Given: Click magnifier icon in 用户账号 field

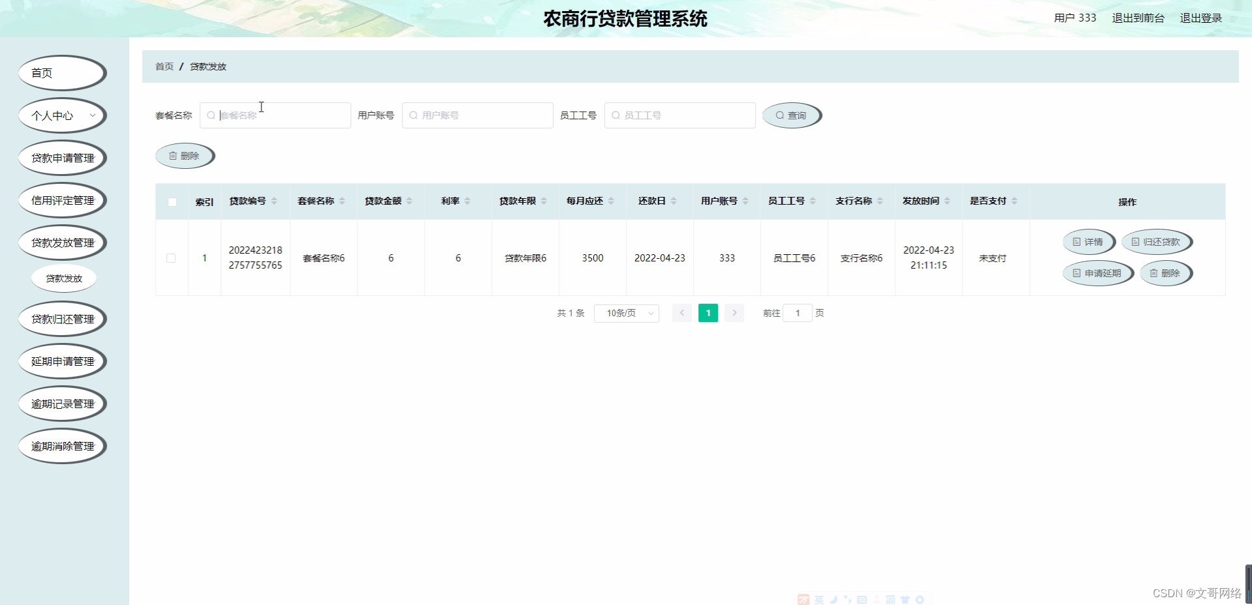Looking at the screenshot, I should (413, 115).
